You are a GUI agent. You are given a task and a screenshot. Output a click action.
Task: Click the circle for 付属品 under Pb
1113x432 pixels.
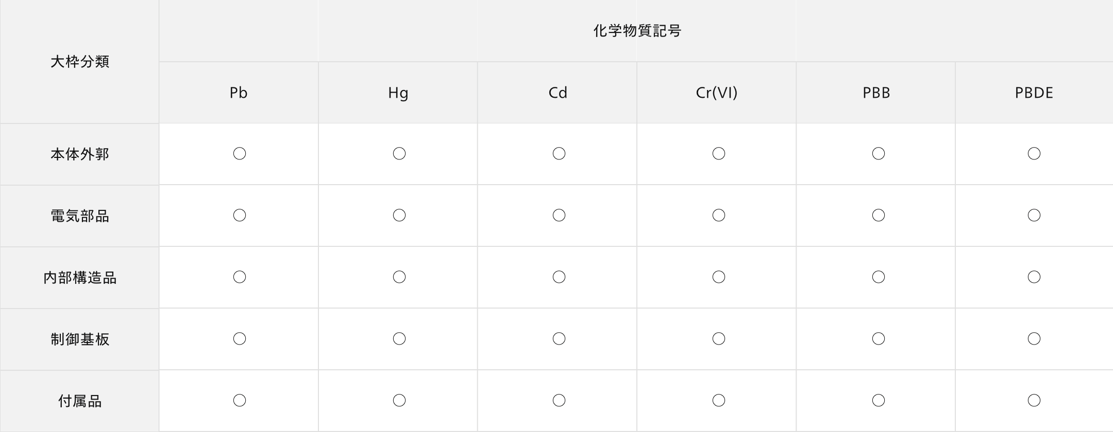pos(239,401)
